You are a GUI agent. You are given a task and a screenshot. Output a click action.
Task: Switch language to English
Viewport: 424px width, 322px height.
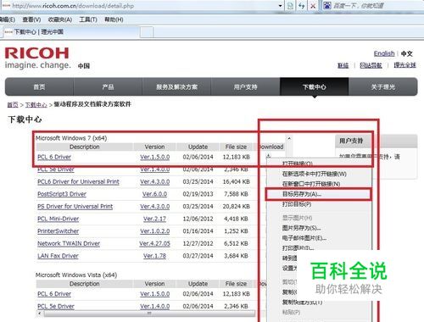tap(384, 53)
